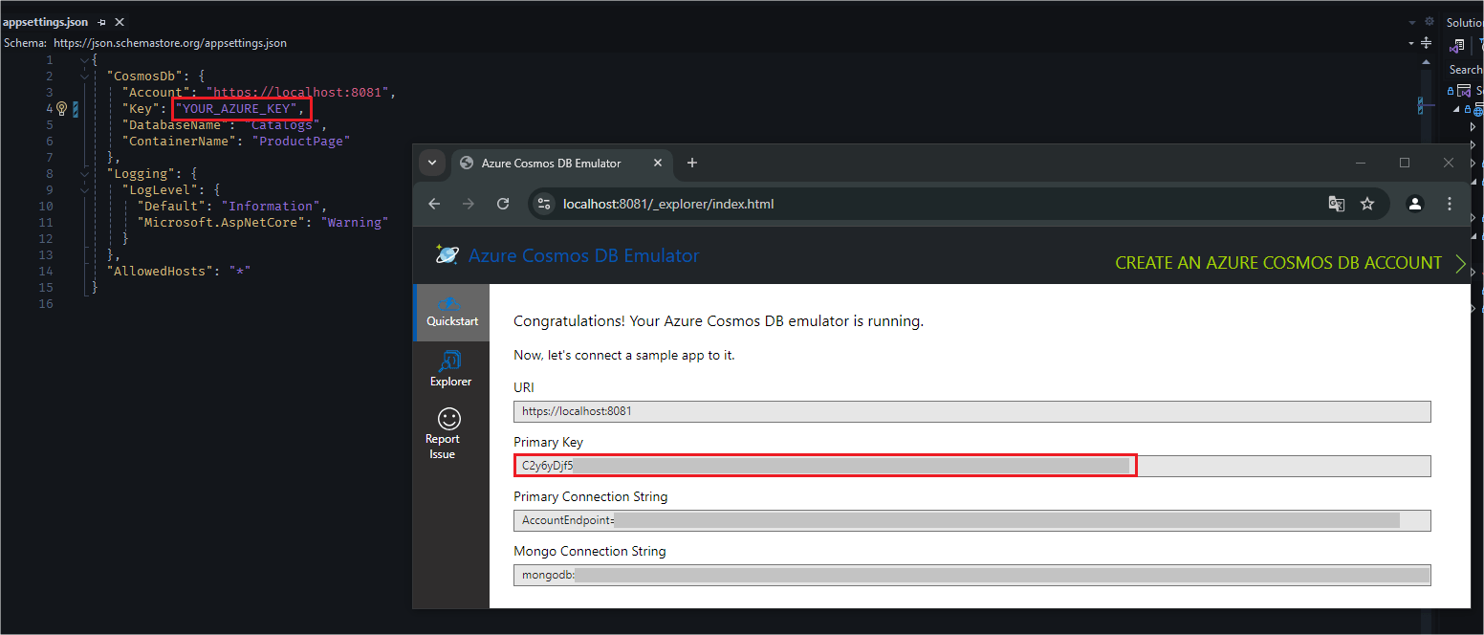1484x635 pixels.
Task: Open Quickstart in the emulator sidebar
Action: [x=451, y=313]
